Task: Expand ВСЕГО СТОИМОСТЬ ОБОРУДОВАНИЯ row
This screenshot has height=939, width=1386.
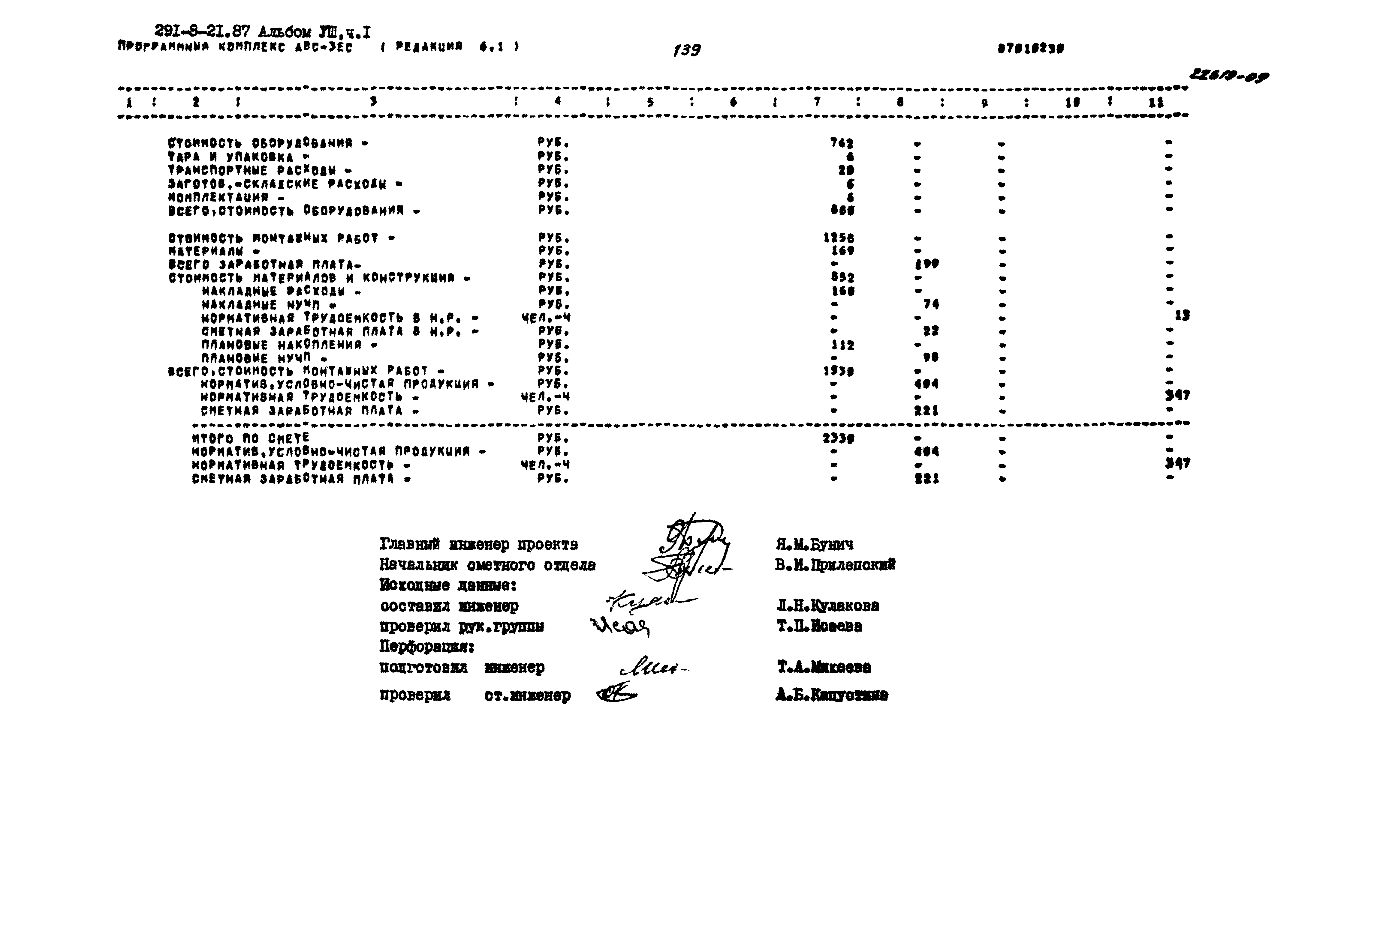Action: [x=315, y=210]
